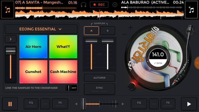Open the EDJING ESSENTIAL sample pack dropdown
This screenshot has width=199, height=112.
click(41, 29)
